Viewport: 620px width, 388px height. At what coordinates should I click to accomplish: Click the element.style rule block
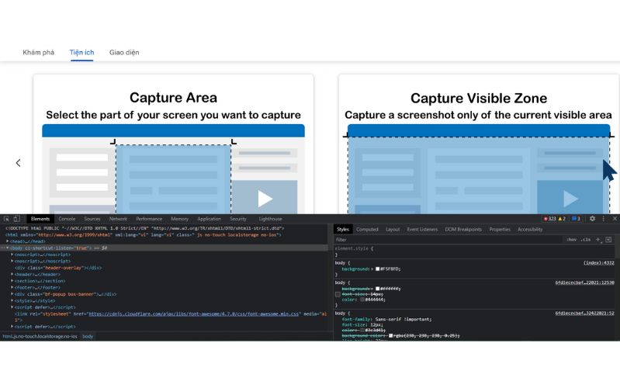[474, 251]
